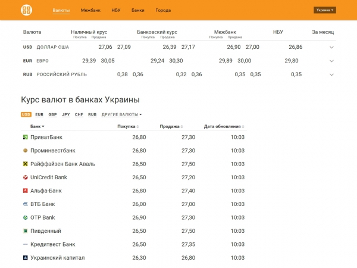Open the Пивденный link
The width and height of the screenshot is (357, 268).
(46, 231)
